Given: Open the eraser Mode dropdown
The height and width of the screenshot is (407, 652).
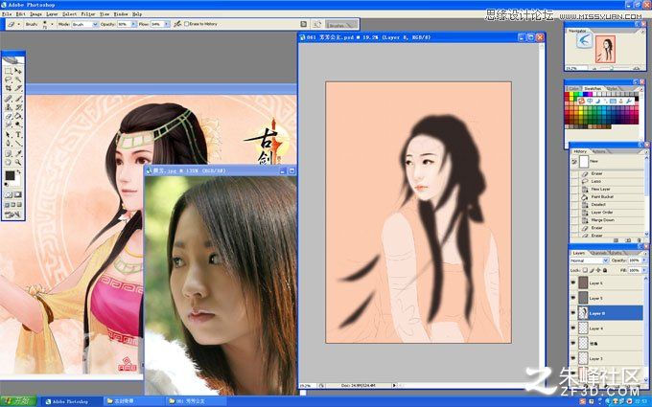Looking at the screenshot, I should click(95, 25).
